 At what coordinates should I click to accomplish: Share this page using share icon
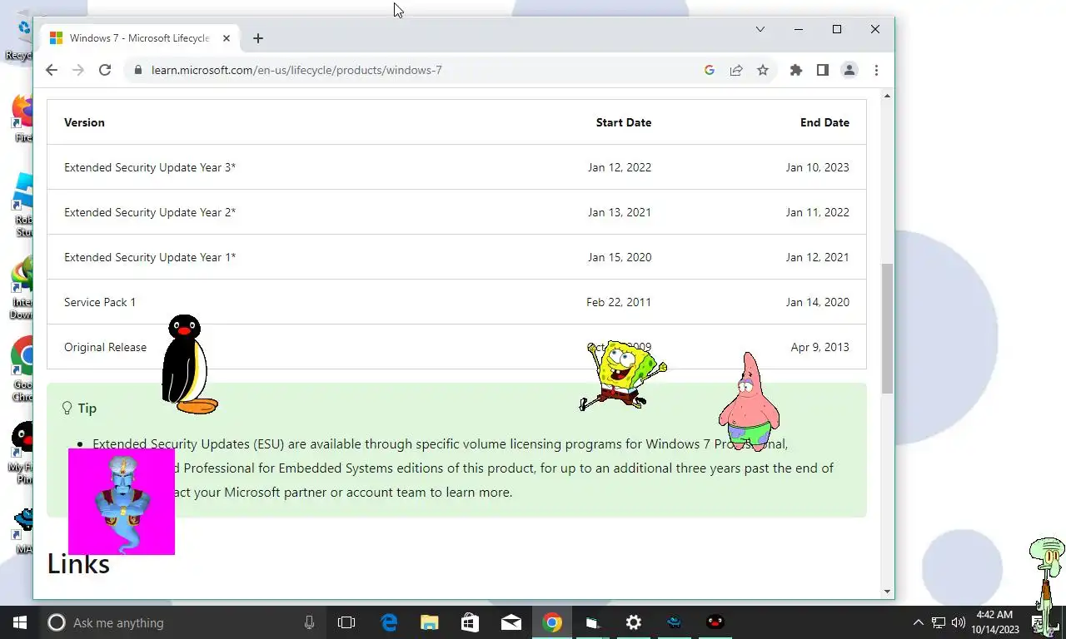coord(736,70)
